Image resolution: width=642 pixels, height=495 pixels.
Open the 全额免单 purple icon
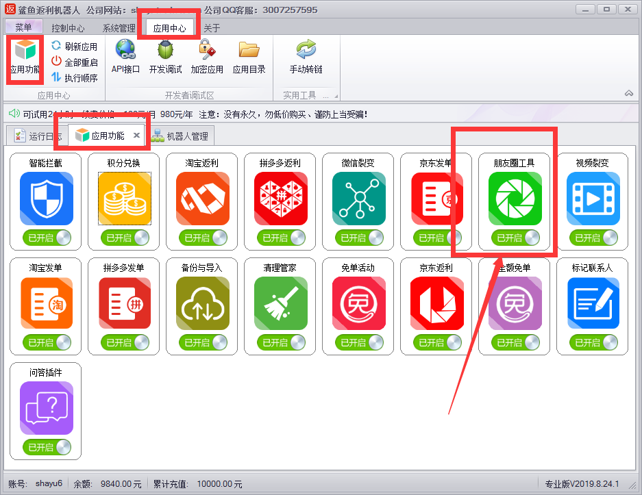point(515,303)
